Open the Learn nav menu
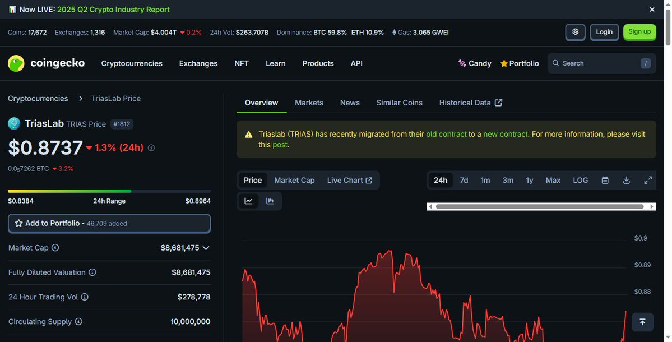Image resolution: width=672 pixels, height=342 pixels. coord(276,63)
